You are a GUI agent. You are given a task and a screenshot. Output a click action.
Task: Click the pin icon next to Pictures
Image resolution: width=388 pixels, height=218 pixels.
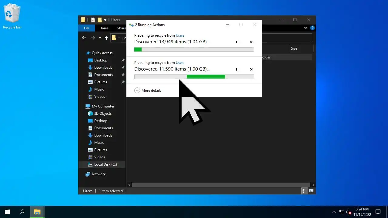coord(123,82)
